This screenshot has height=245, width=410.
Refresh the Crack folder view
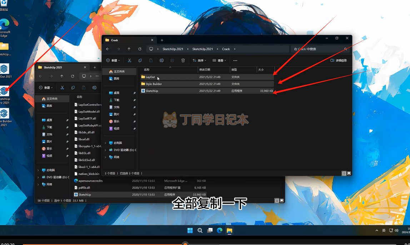(140, 49)
